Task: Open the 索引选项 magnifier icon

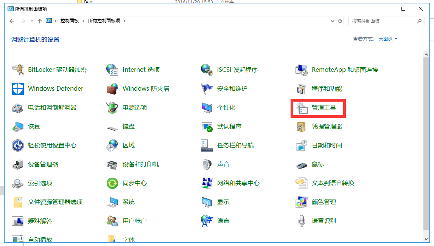Action: click(x=18, y=183)
